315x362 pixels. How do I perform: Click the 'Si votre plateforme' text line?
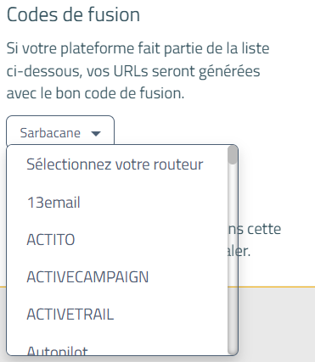point(138,48)
